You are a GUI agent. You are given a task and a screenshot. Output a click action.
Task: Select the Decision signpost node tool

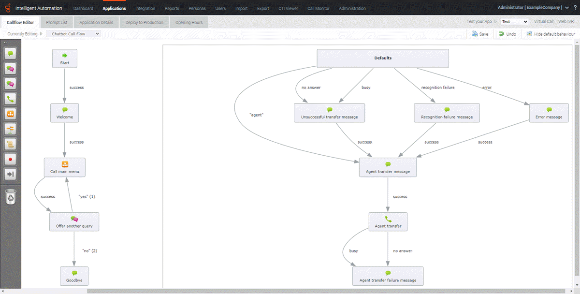point(11,129)
